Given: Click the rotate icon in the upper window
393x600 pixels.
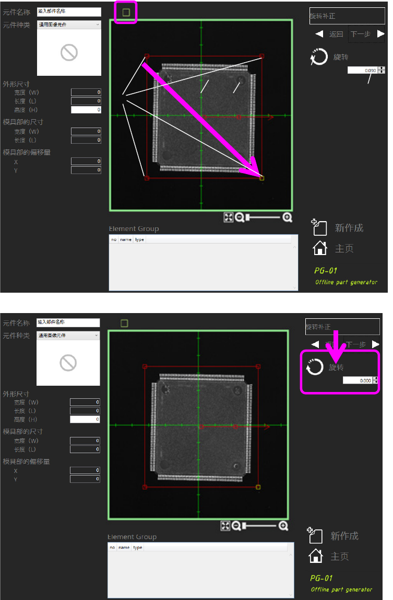Looking at the screenshot, I should 319,57.
